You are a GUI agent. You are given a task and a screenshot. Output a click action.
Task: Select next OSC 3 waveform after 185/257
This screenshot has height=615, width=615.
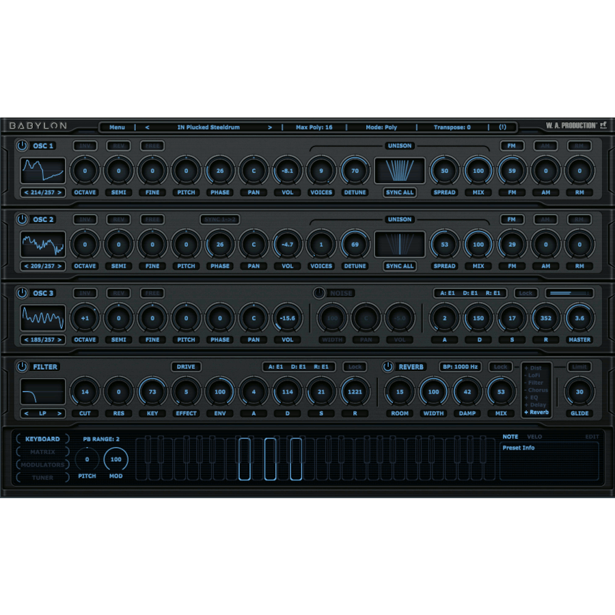pos(59,340)
